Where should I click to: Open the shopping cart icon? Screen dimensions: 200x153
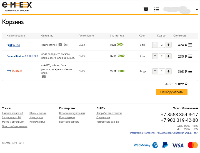tap(146, 9)
